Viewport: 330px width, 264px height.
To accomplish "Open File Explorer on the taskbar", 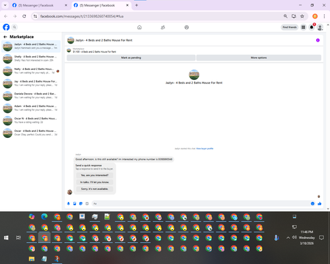I will pos(32,259).
